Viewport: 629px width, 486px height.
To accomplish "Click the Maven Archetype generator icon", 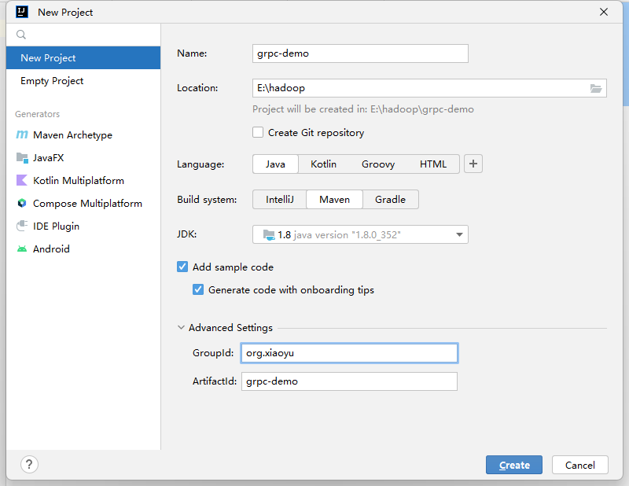I will coord(22,135).
